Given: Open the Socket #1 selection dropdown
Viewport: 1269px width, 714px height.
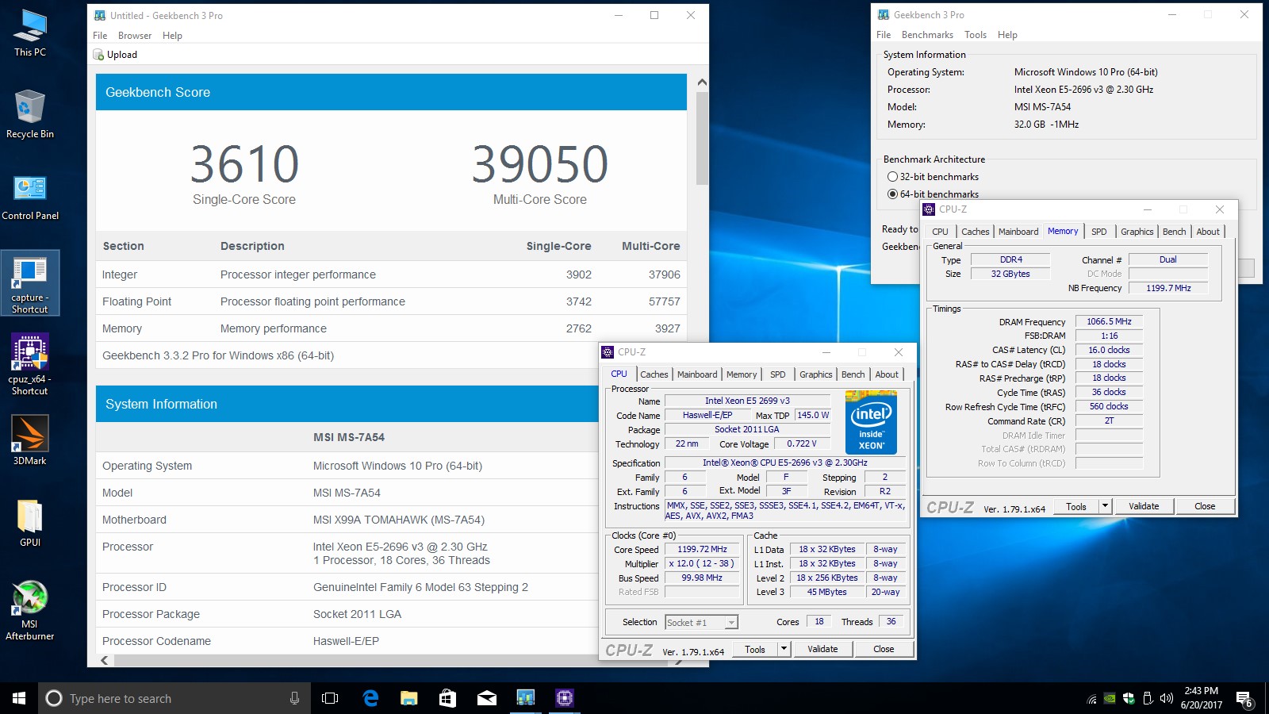Looking at the screenshot, I should coord(702,623).
